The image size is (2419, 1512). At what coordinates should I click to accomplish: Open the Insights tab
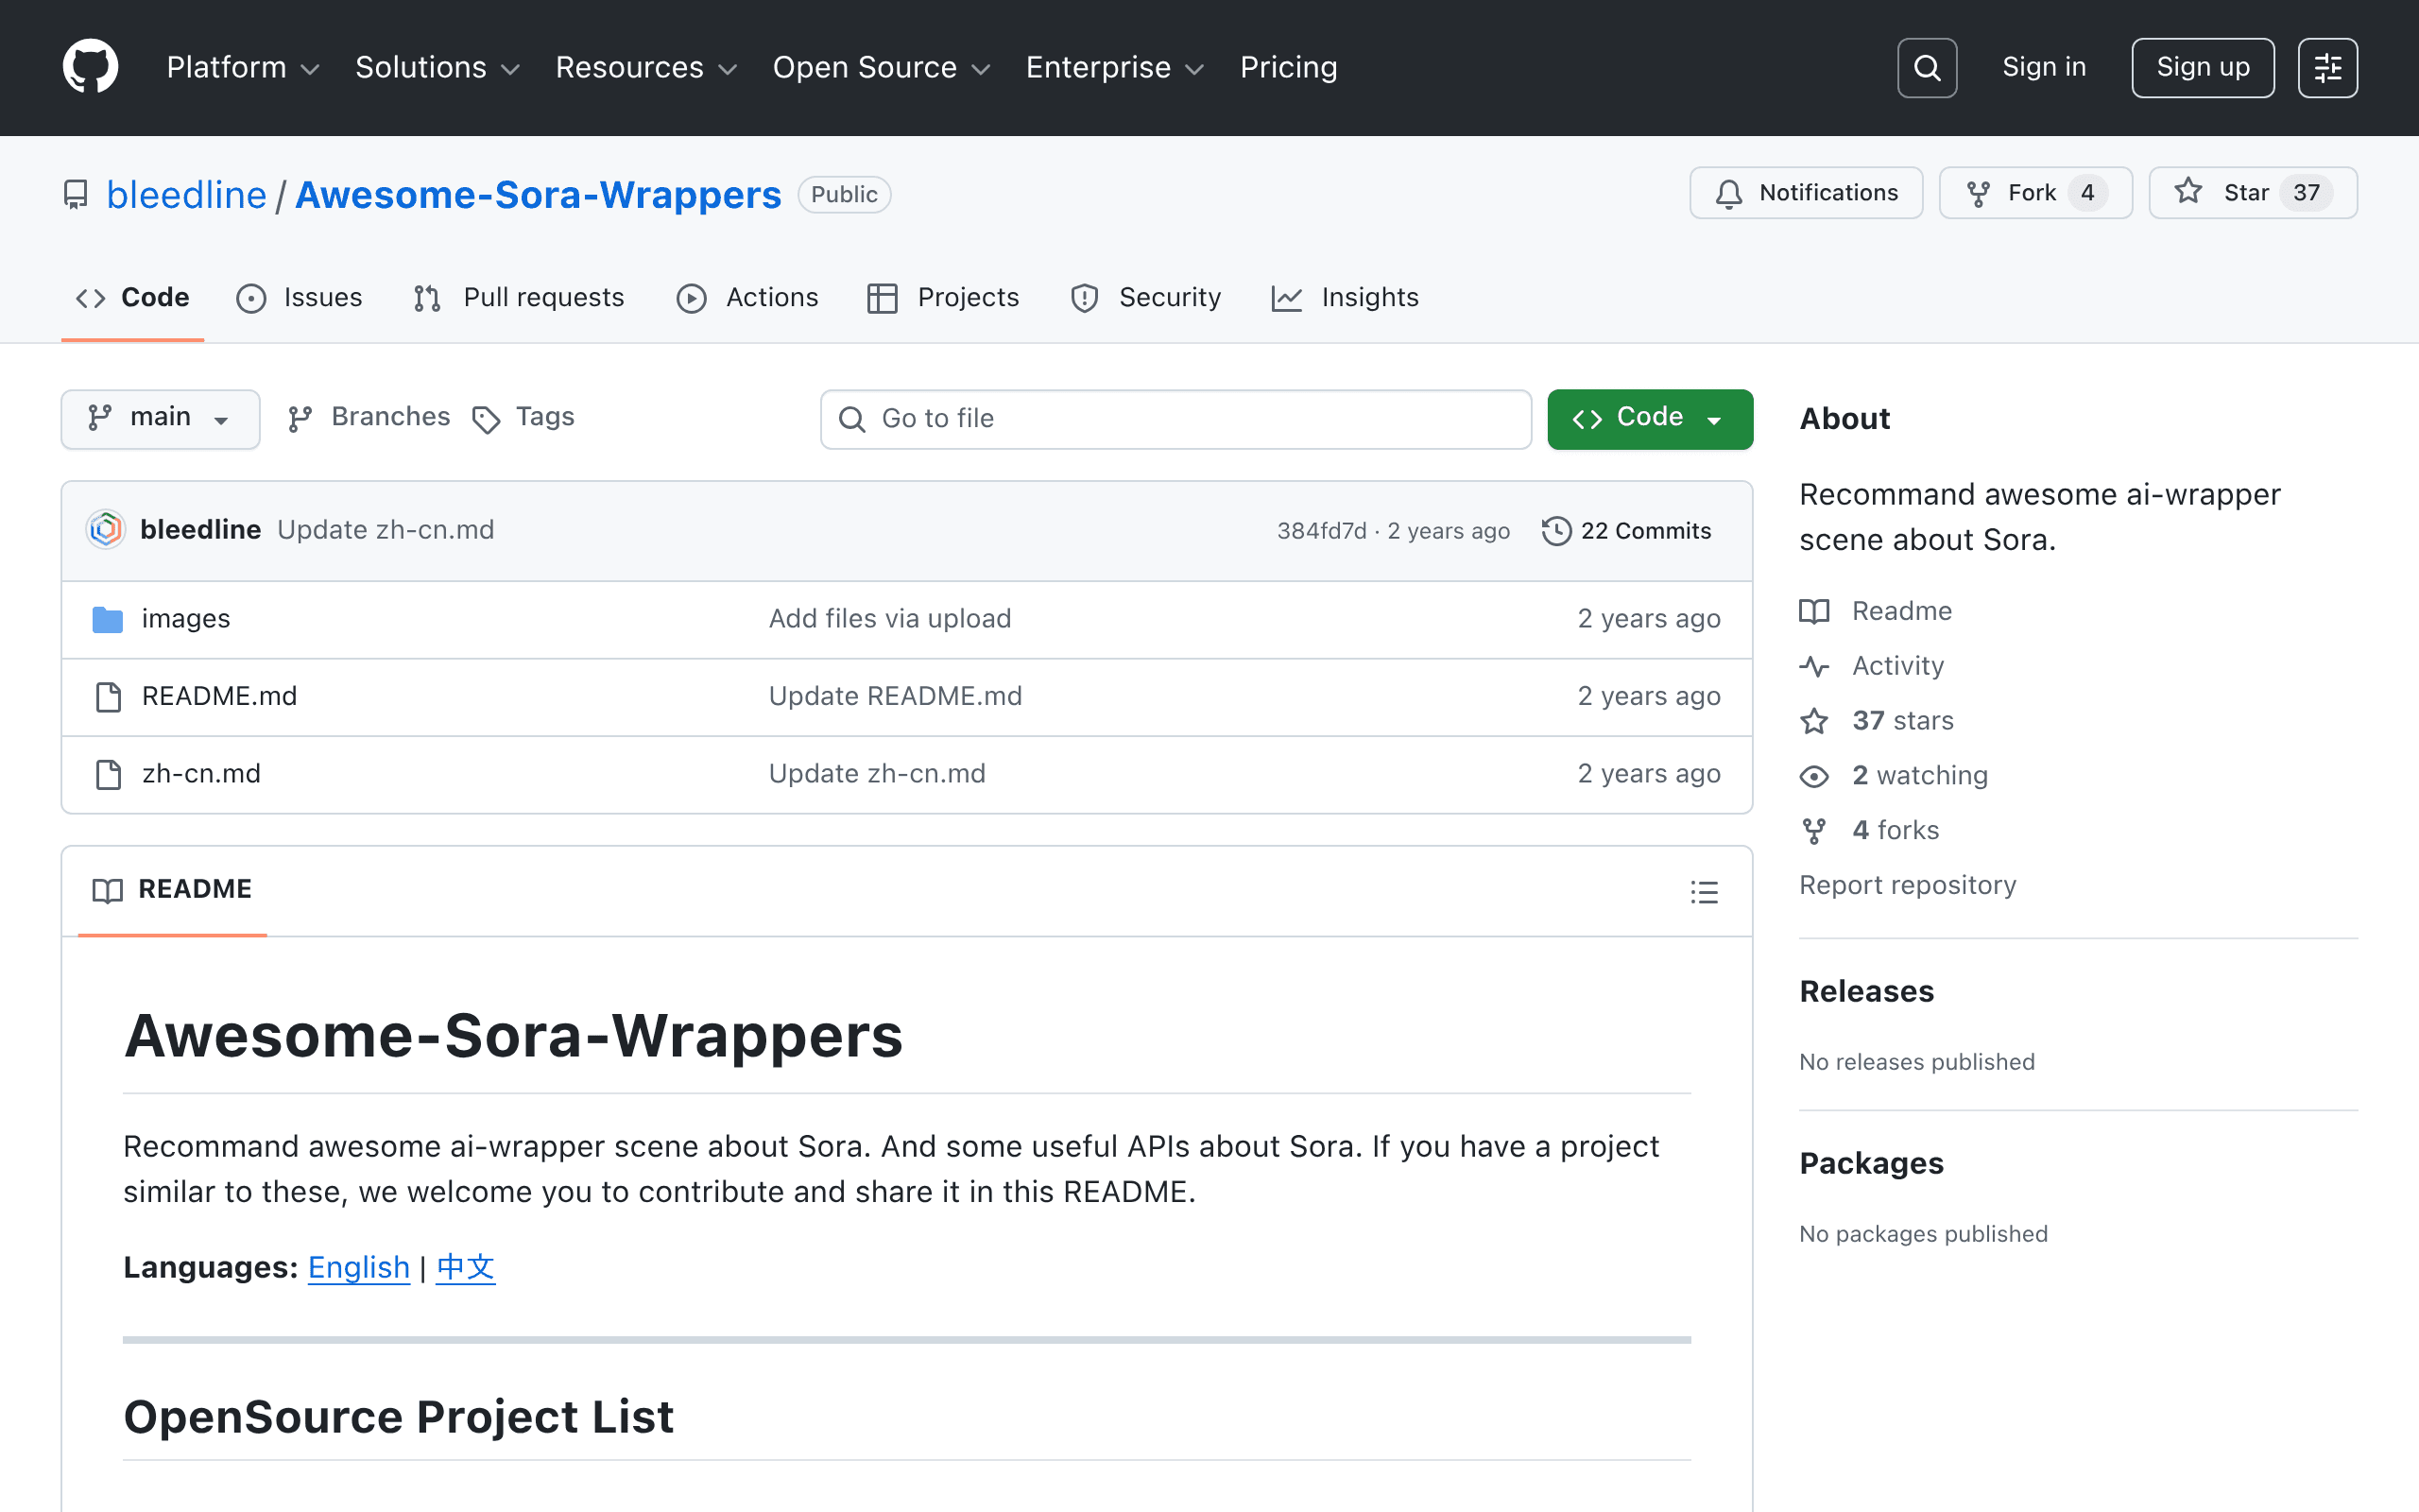(1346, 298)
